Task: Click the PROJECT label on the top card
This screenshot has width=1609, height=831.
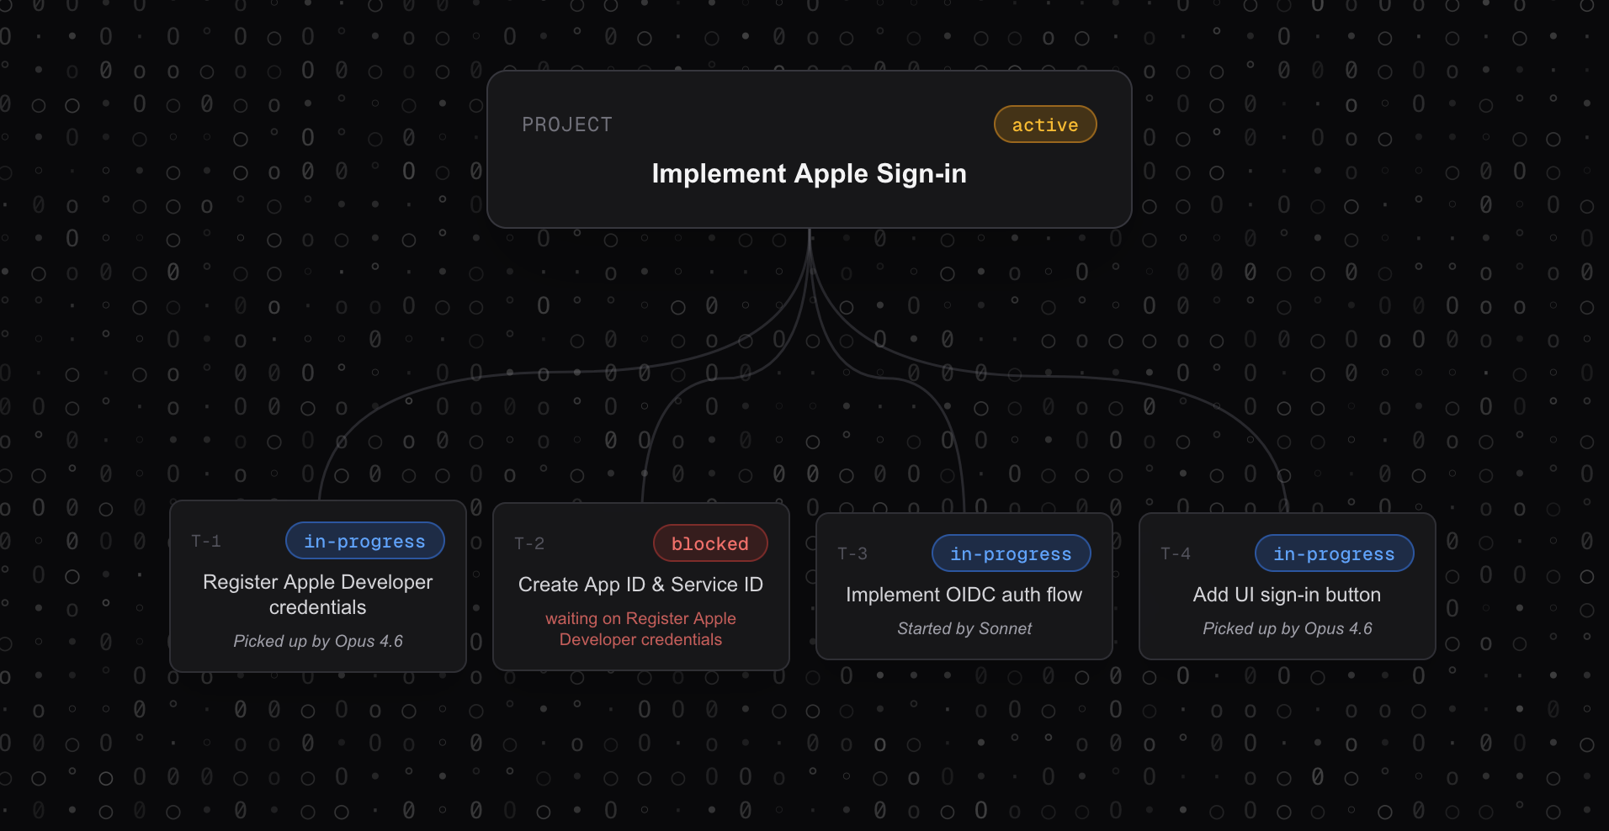Action: click(567, 124)
